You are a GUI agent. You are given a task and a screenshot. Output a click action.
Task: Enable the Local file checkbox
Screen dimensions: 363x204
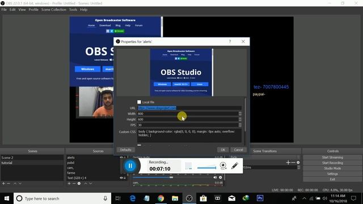click(139, 102)
